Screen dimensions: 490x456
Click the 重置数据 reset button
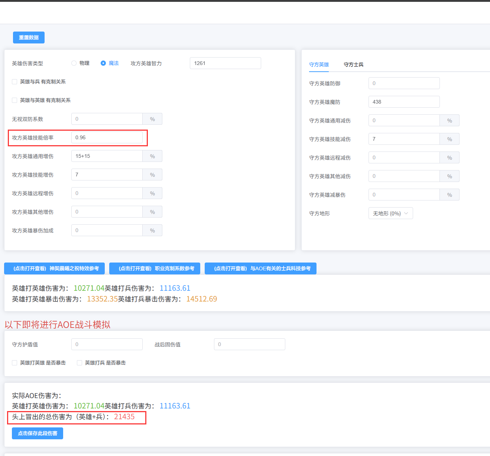29,38
